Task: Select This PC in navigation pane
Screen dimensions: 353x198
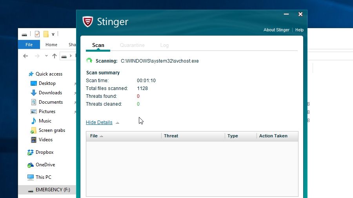Action: 44,177
